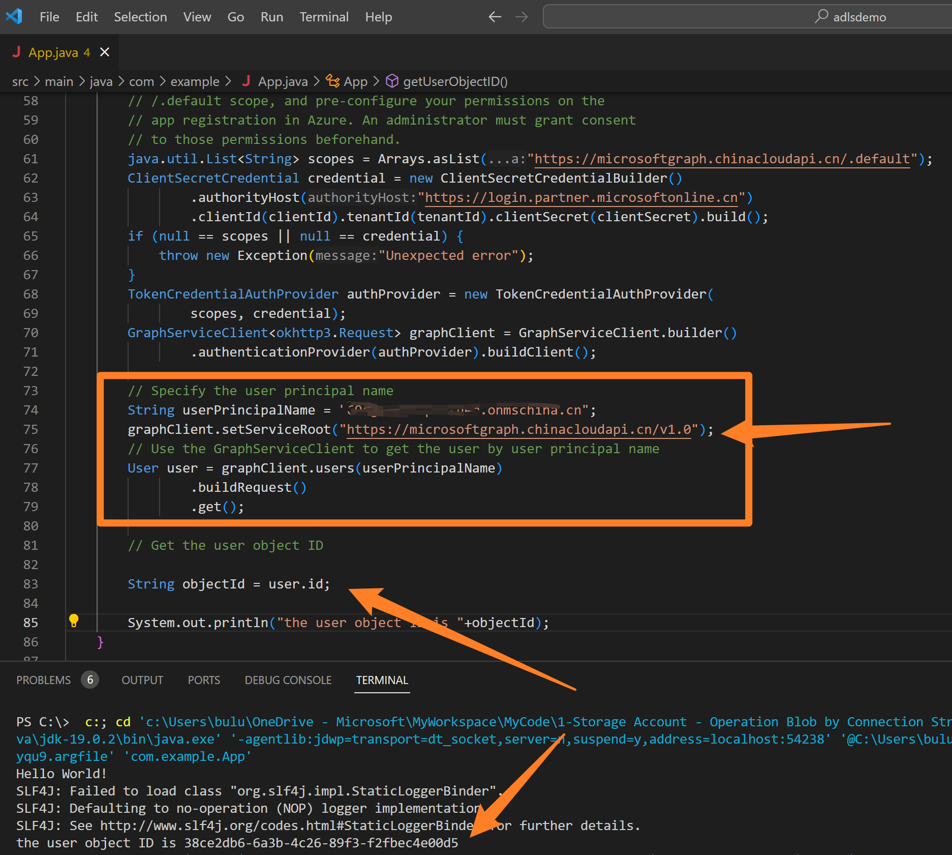This screenshot has width=952, height=855.
Task: Expand the example folder breadcrumb
Action: [x=195, y=81]
